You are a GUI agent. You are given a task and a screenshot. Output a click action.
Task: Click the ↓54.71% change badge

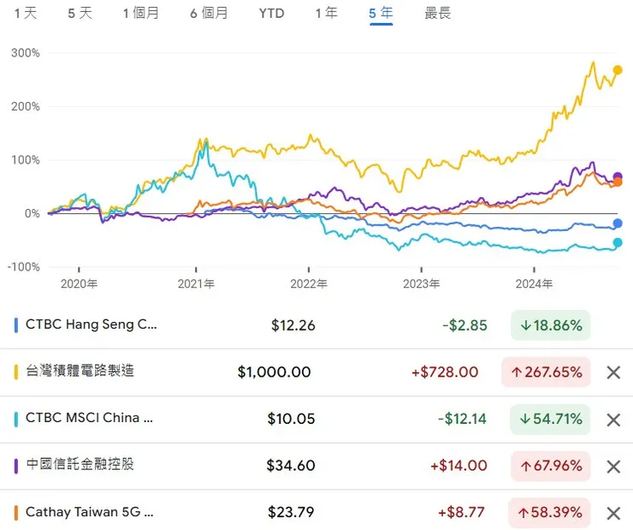click(x=550, y=419)
